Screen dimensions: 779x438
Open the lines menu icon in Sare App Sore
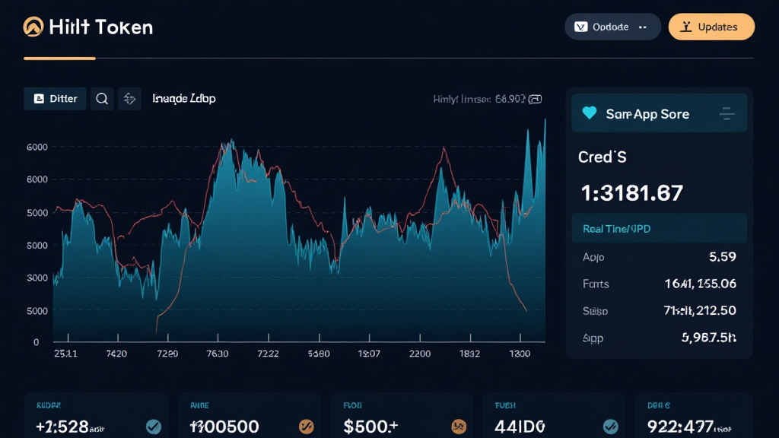(727, 114)
